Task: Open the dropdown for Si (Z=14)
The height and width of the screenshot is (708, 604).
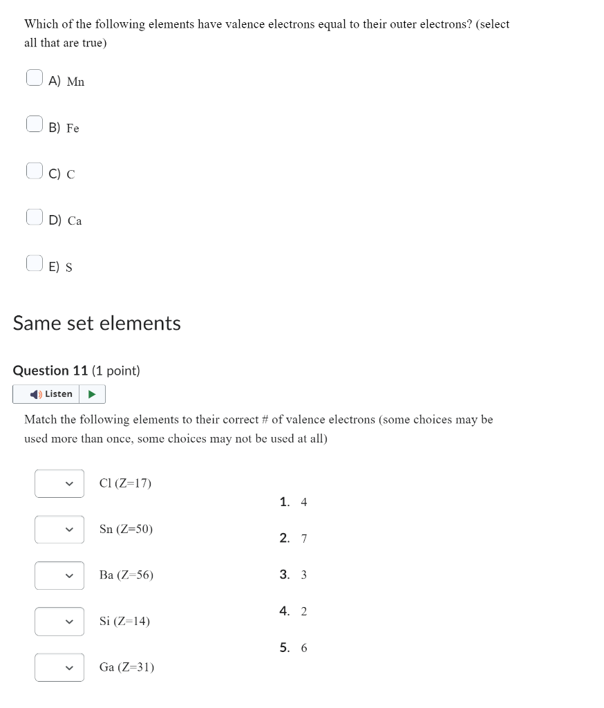Action: (x=59, y=621)
